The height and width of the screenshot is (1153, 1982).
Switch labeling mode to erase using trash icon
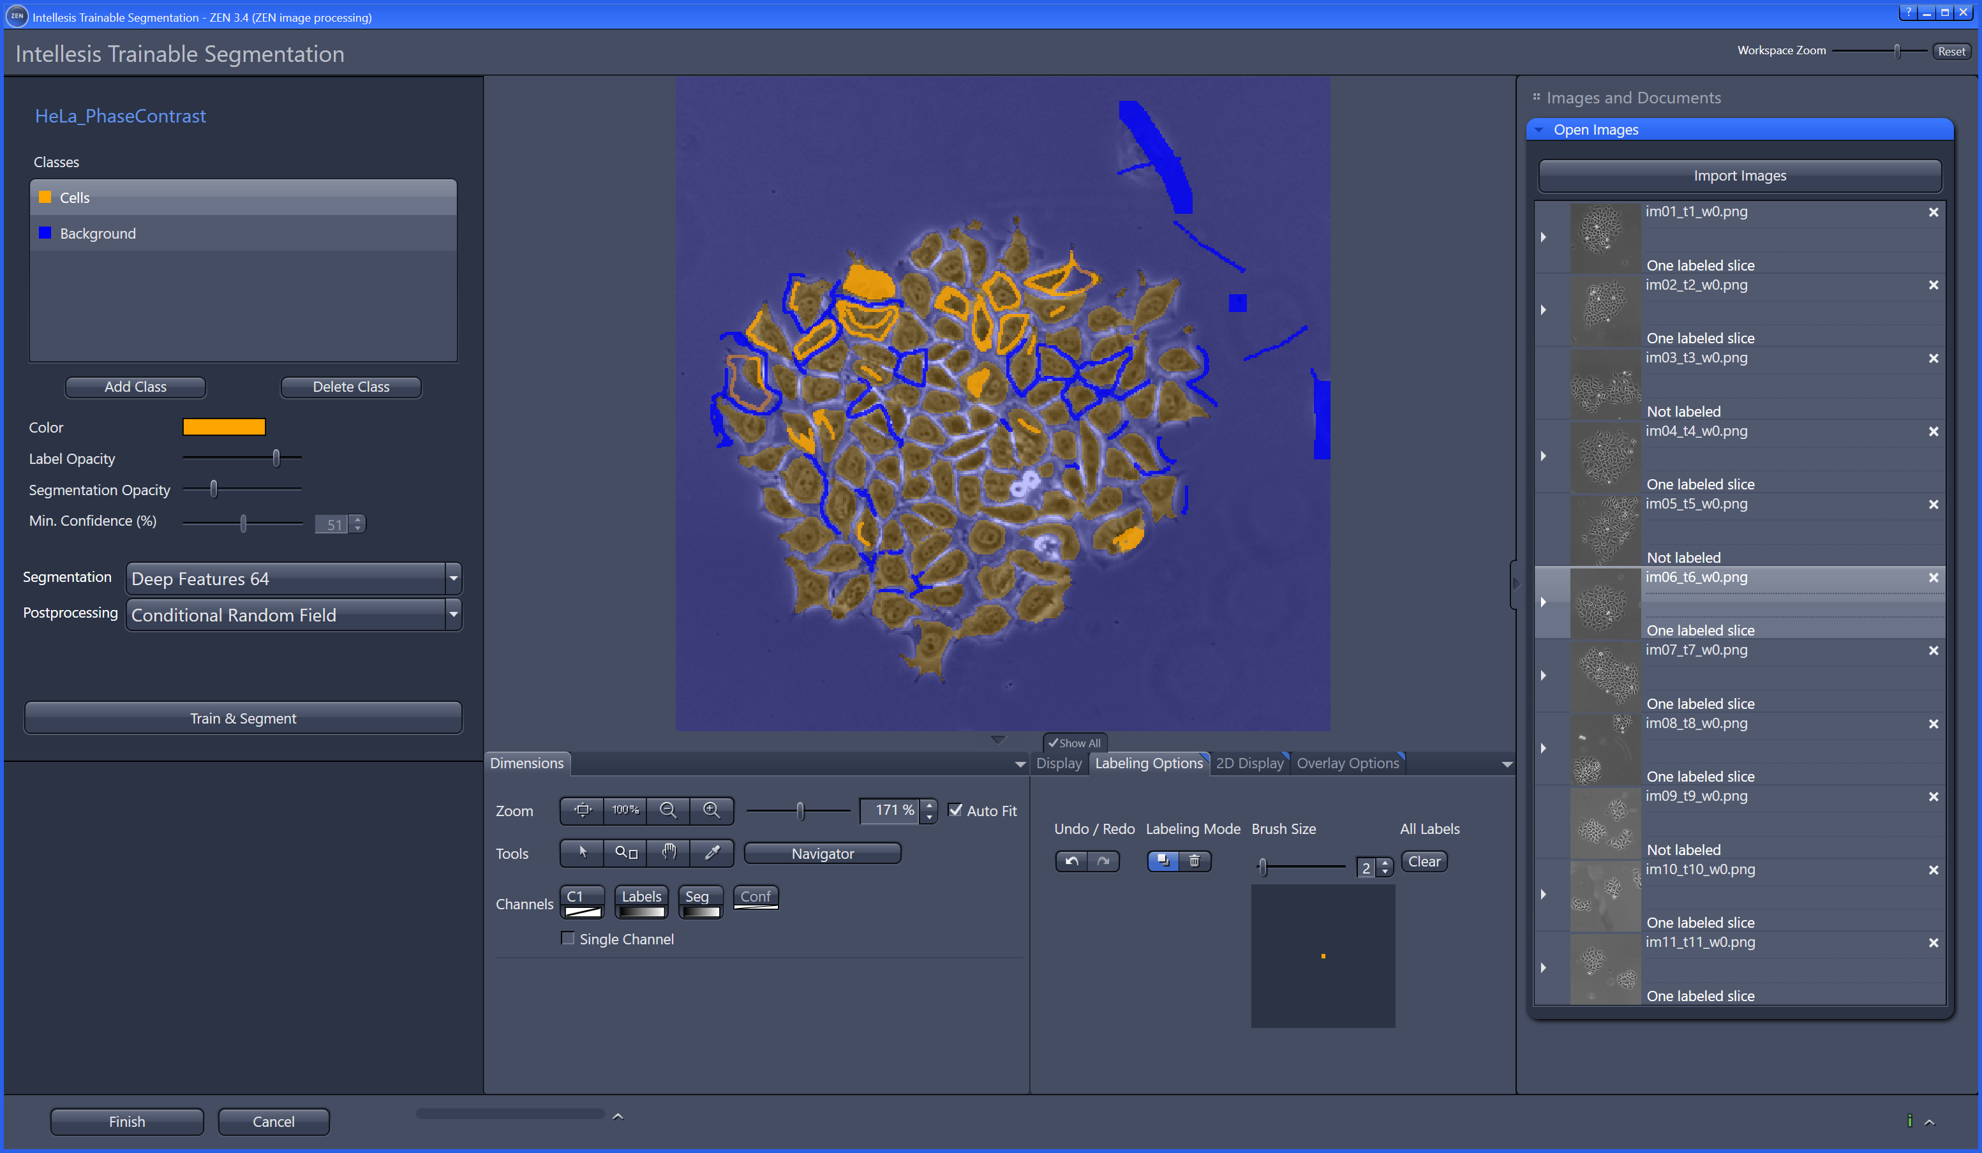click(x=1195, y=860)
